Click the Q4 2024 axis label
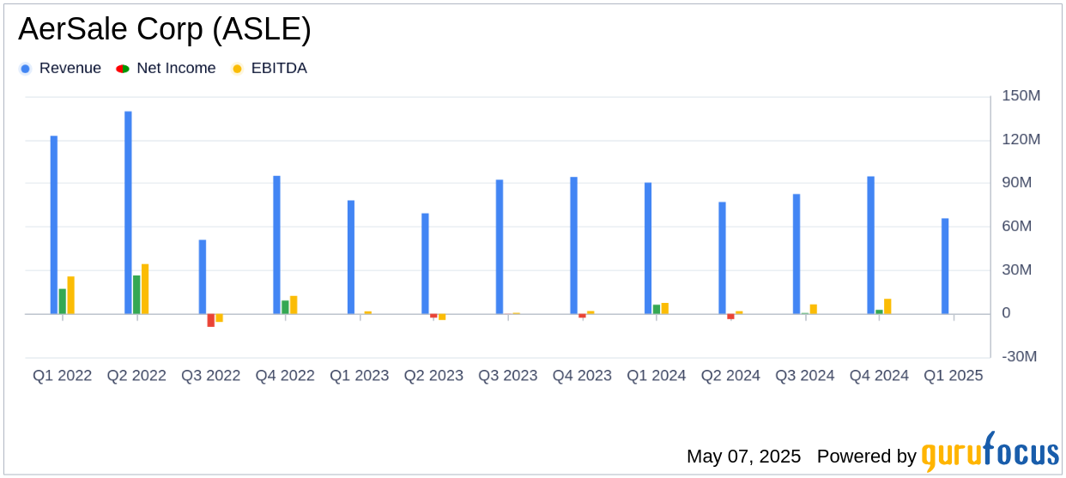1066x478 pixels. click(879, 376)
